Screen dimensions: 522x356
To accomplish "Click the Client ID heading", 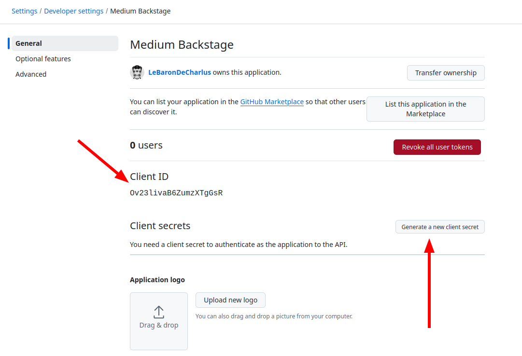I will pyautogui.click(x=149, y=177).
